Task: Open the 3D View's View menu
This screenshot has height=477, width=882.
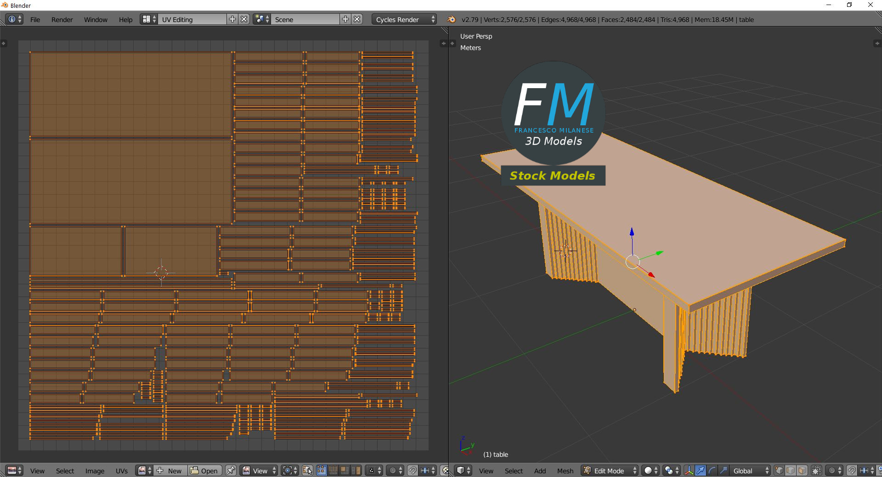Action: [x=486, y=471]
